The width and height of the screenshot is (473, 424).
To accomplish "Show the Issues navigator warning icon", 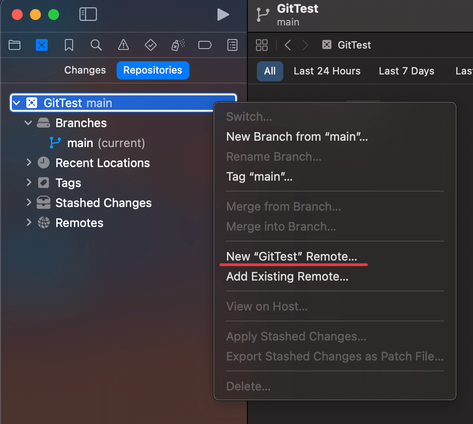I will 123,45.
